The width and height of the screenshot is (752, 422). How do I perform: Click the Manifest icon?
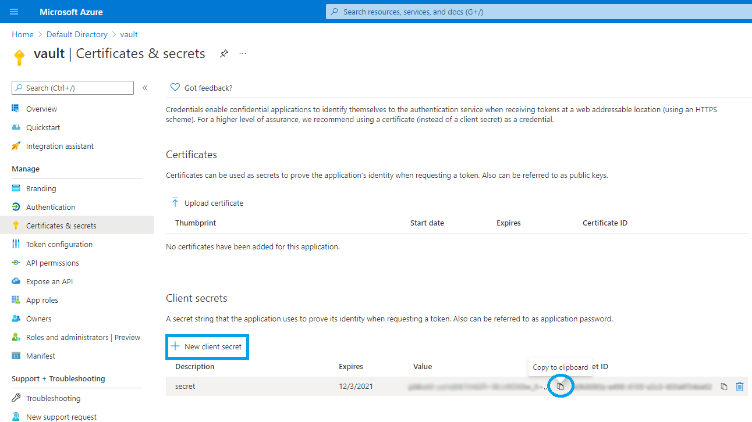[16, 356]
